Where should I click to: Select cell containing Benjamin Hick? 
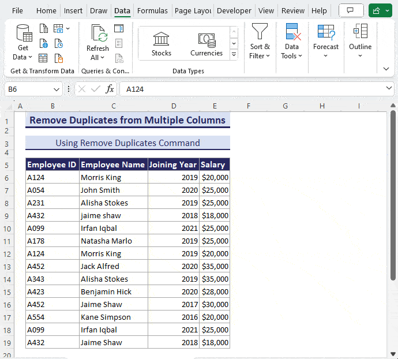[x=114, y=291]
